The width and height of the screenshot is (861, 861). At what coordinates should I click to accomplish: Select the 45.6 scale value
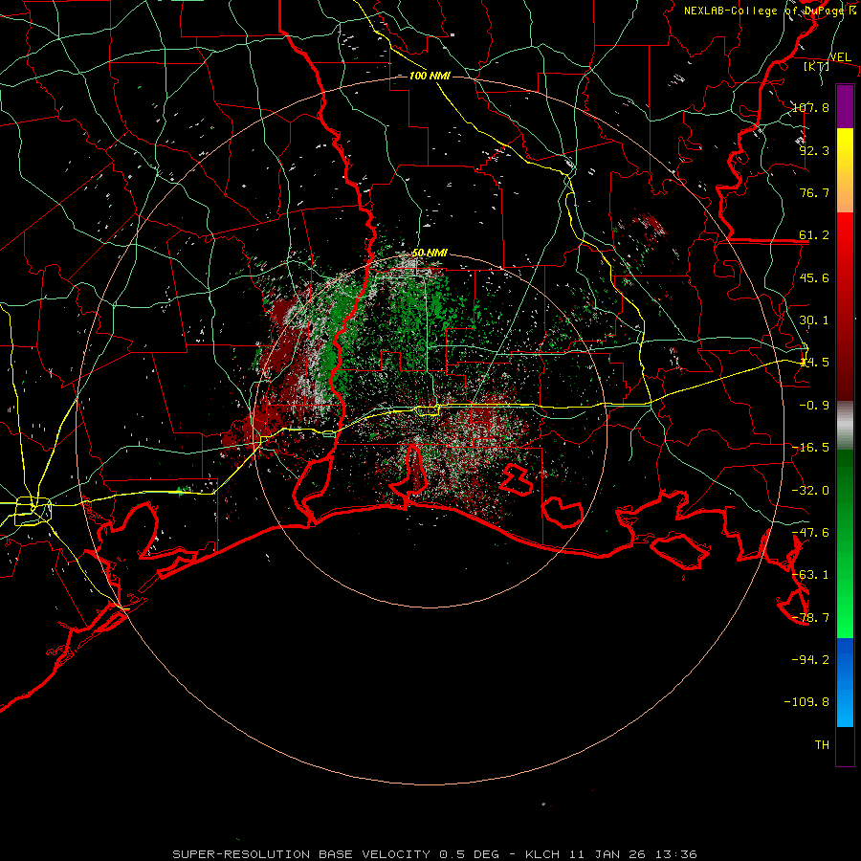814,277
